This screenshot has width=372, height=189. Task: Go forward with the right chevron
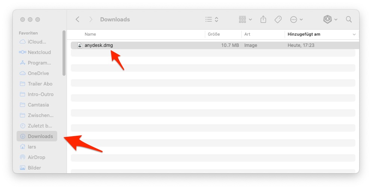click(91, 19)
